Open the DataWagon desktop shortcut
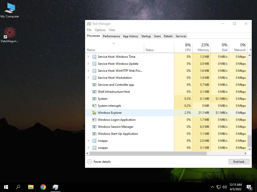The width and height of the screenshot is (257, 192). (x=10, y=35)
